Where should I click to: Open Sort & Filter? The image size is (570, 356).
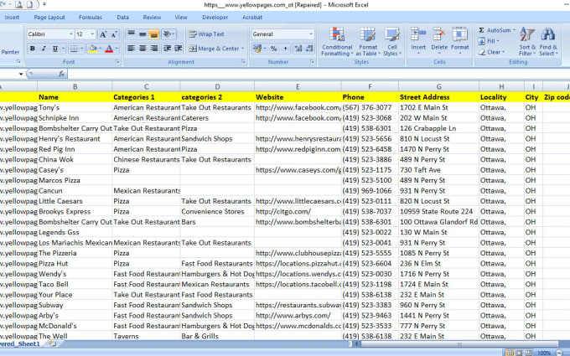coord(527,41)
